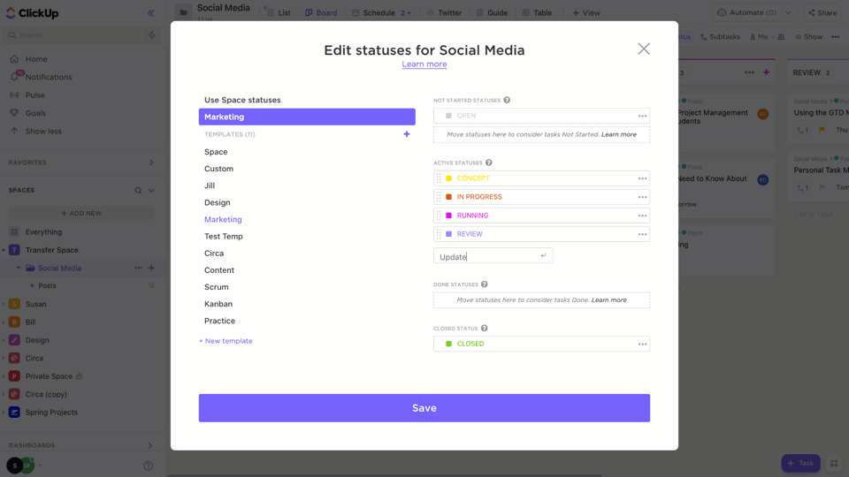This screenshot has height=477, width=849.
Task: Change the RUNNING magenta color swatch
Action: (x=448, y=216)
